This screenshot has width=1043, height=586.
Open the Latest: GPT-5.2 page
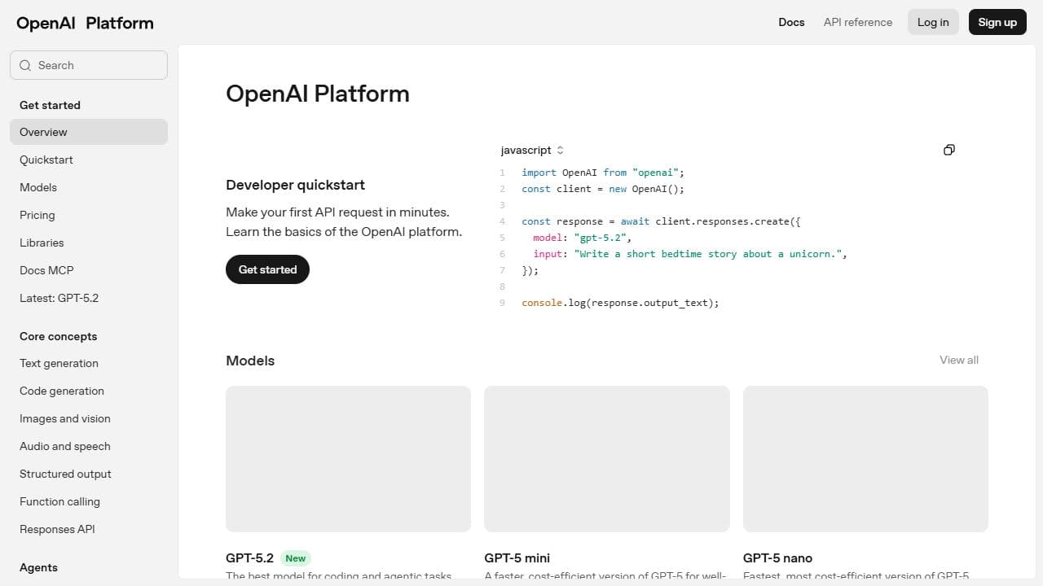(59, 298)
